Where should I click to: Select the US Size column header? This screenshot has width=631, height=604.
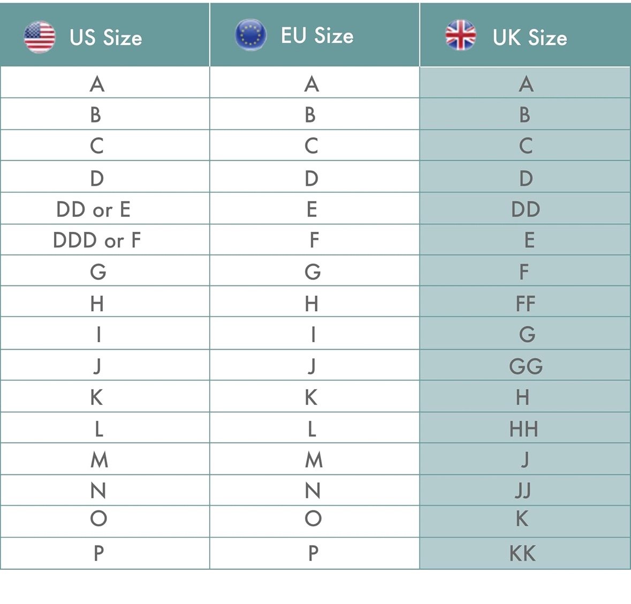point(104,35)
